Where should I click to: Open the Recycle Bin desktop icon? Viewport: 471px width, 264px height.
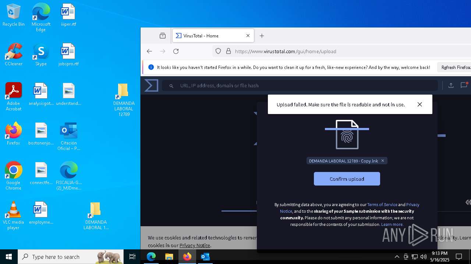[x=14, y=15]
